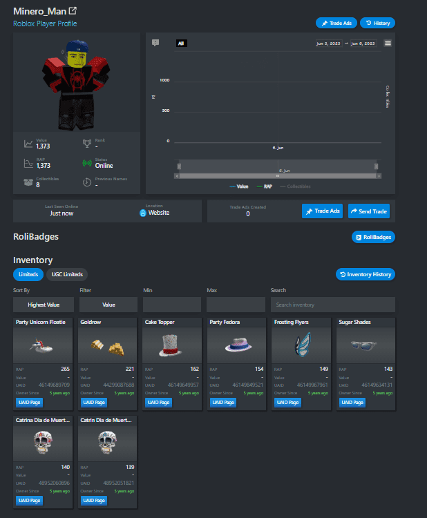
Task: Click the top Trade Ads pill button
Action: tap(336, 23)
